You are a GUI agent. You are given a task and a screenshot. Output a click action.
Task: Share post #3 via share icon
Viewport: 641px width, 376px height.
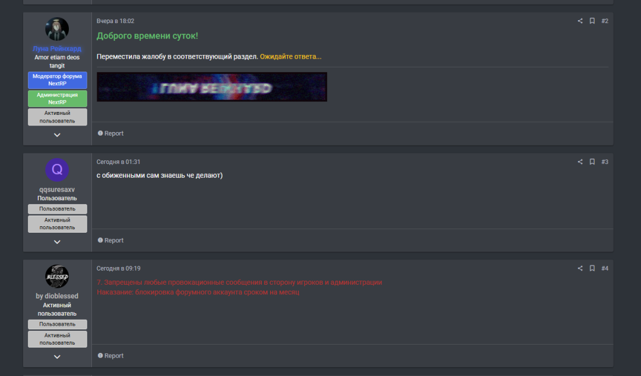click(580, 162)
